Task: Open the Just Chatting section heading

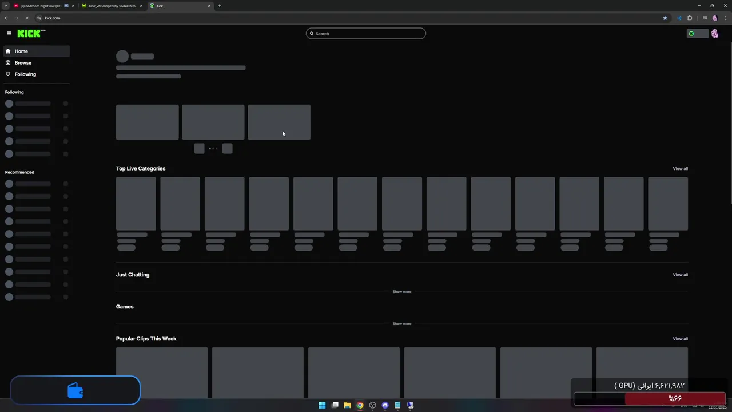Action: pos(133,275)
